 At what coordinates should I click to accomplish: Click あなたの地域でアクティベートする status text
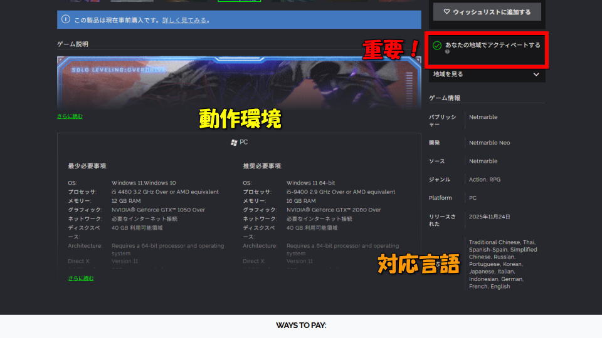pyautogui.click(x=493, y=45)
